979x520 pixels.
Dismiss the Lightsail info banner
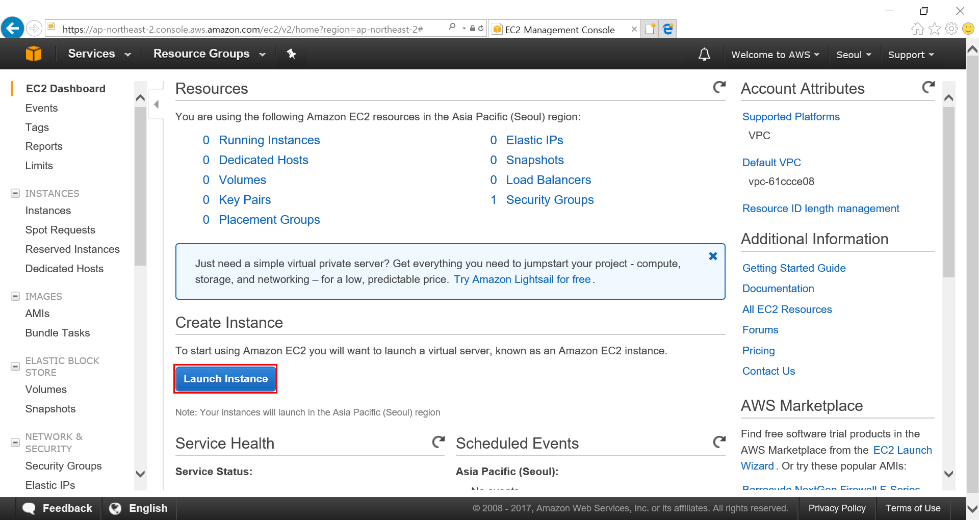click(713, 256)
